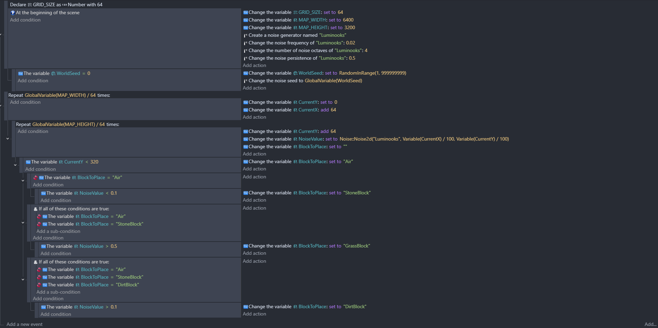Click "Add a sub-condition" under the DirtBlock condition

coord(58,292)
